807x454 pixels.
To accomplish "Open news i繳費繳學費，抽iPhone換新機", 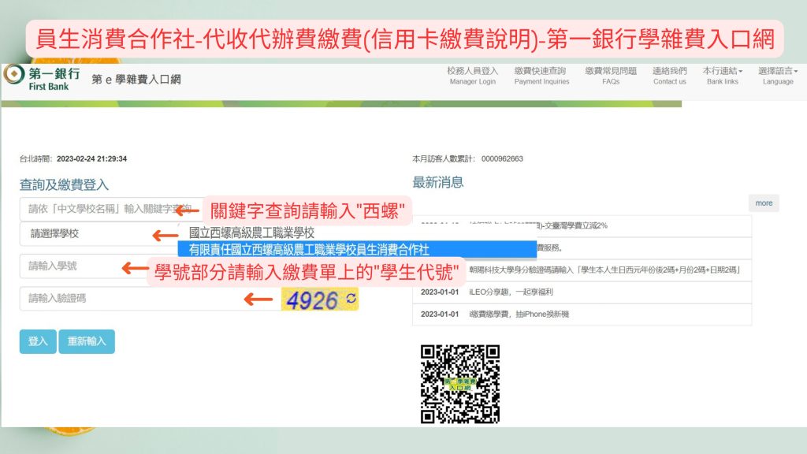I will point(519,314).
